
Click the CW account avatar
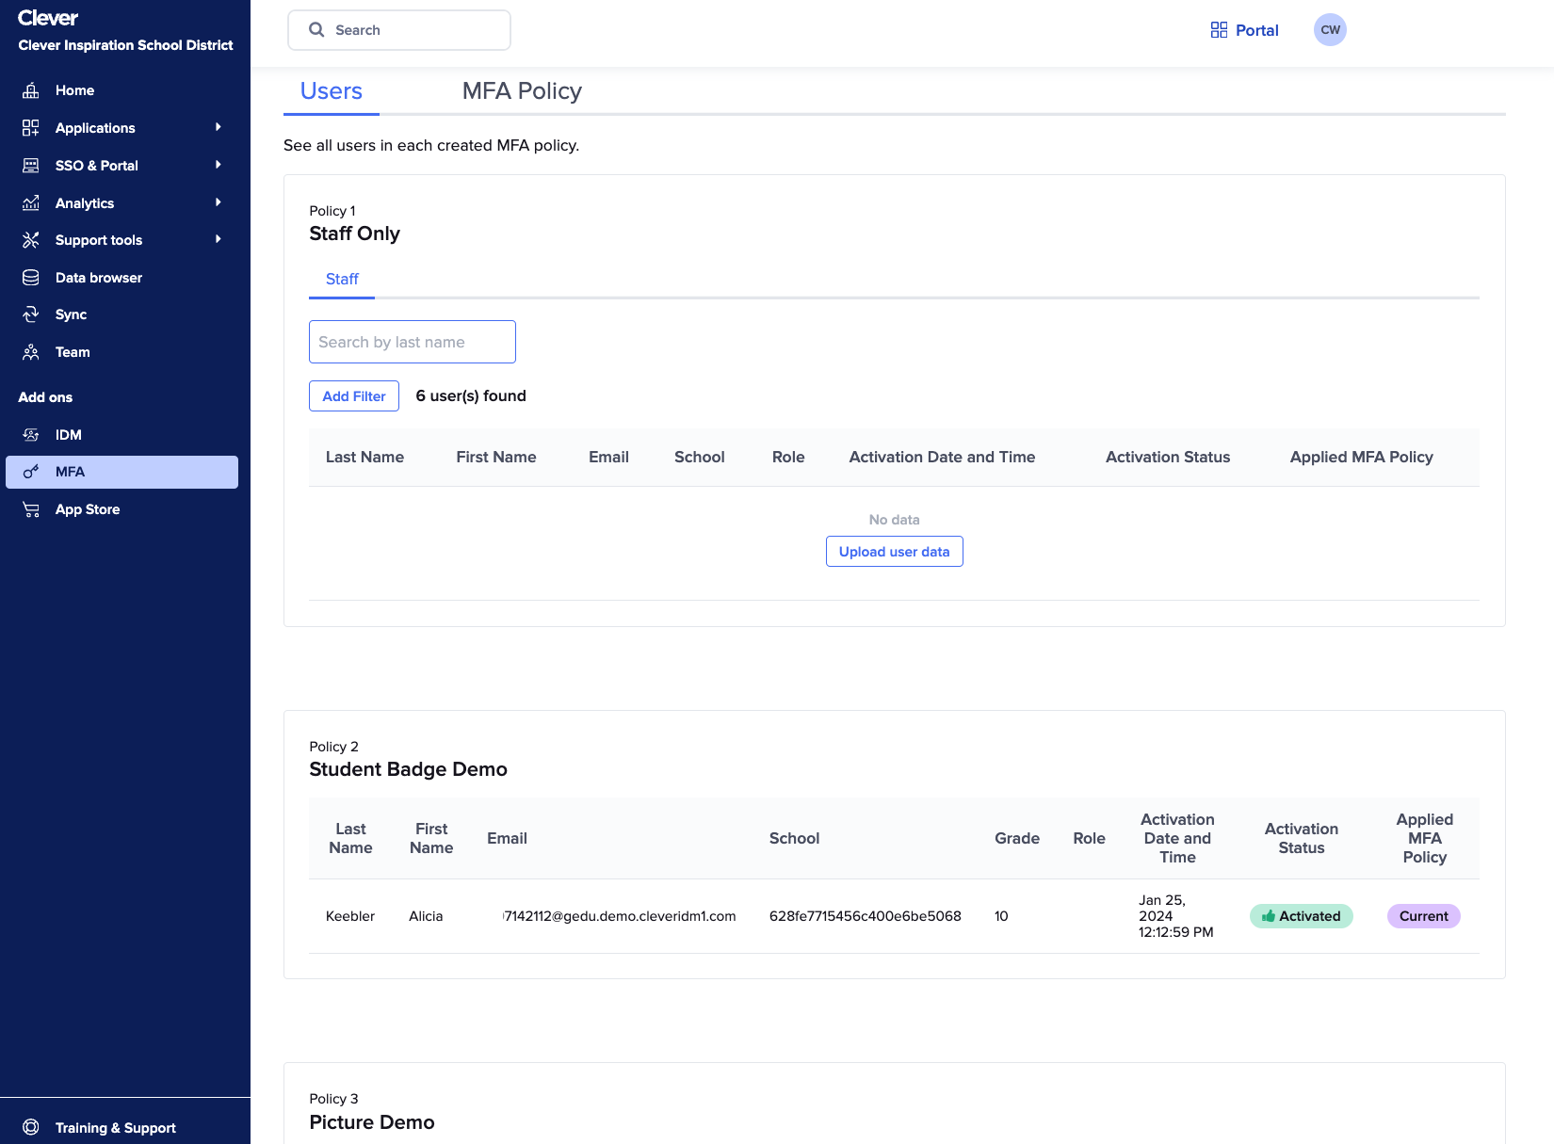pyautogui.click(x=1330, y=29)
